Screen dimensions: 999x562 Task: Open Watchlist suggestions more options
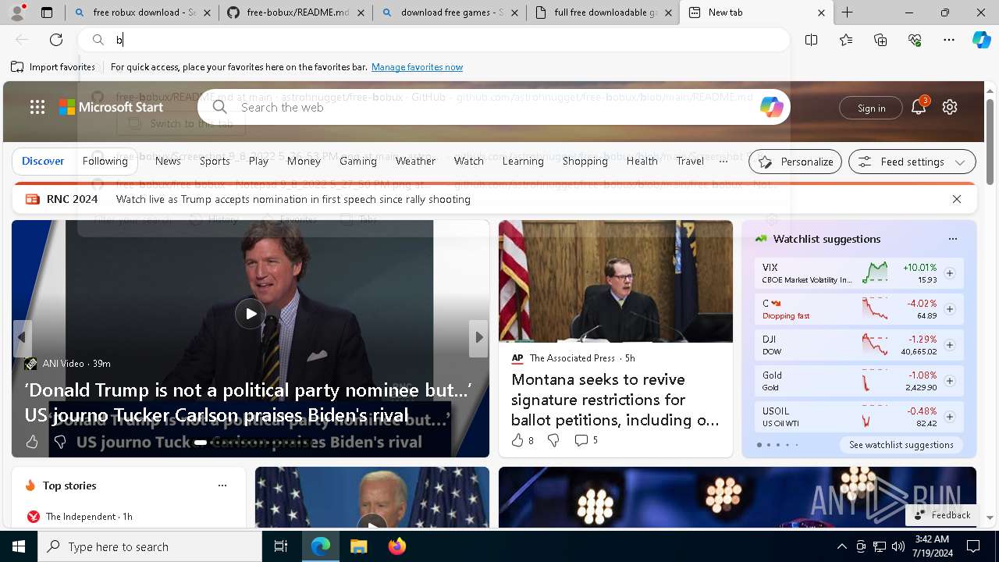click(952, 239)
